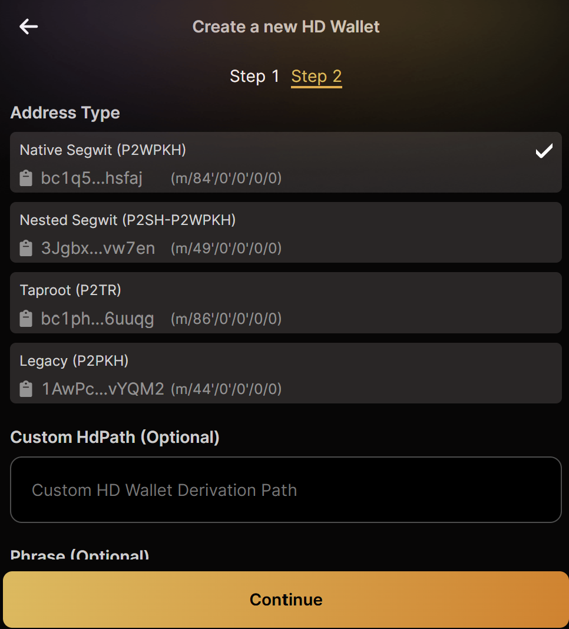569x629 pixels.
Task: Click the checkmark on Native Segwit
Action: tap(544, 151)
